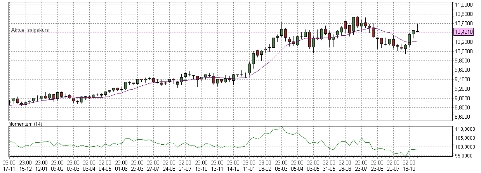Select the 27-07 date label
481x173 pixels.
point(153,169)
